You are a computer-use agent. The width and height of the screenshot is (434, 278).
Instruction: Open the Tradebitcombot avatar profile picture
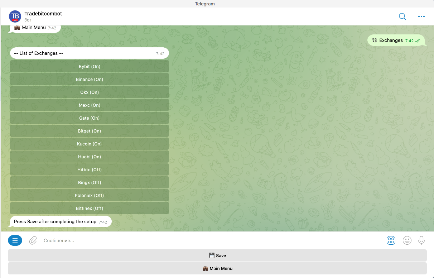[x=15, y=16]
